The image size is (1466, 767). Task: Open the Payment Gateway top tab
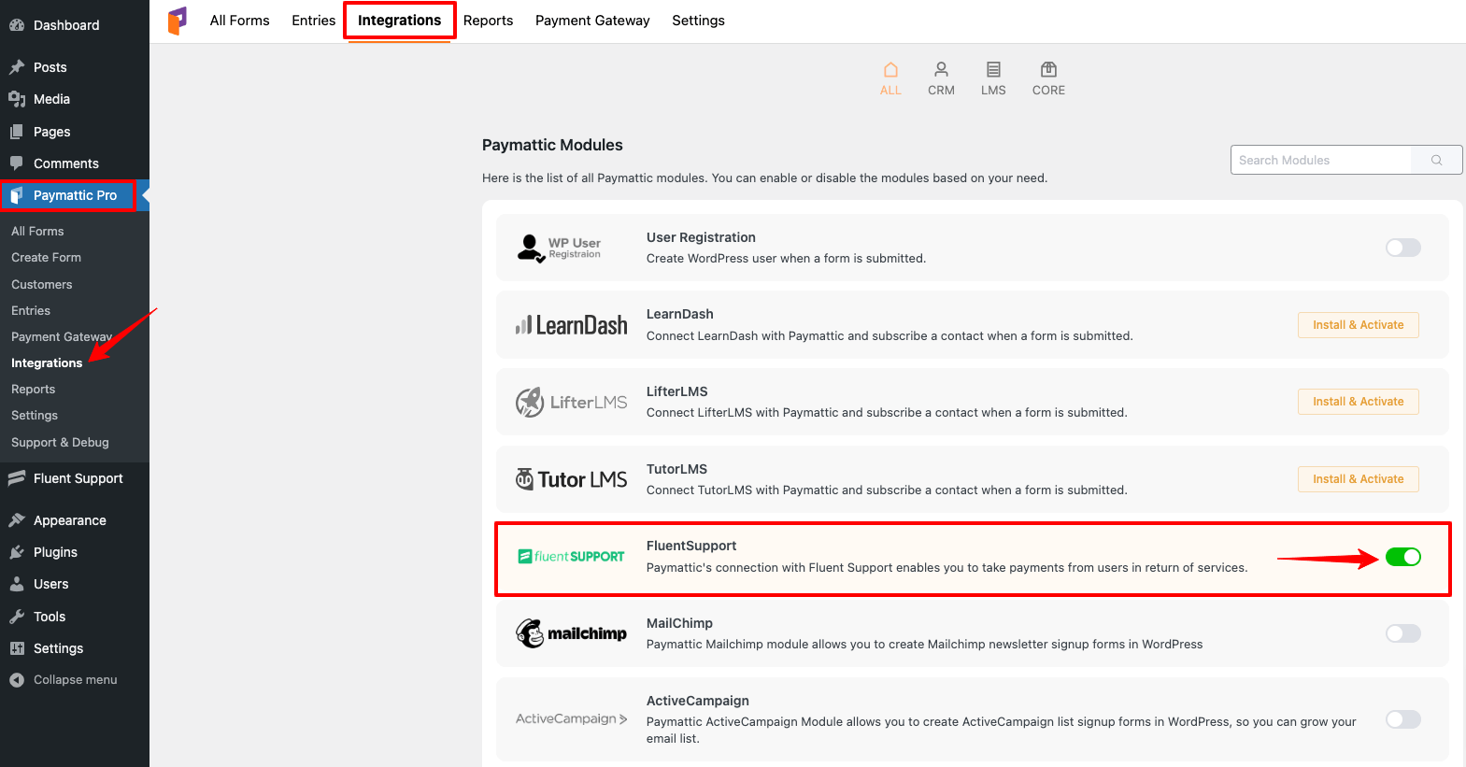tap(592, 21)
